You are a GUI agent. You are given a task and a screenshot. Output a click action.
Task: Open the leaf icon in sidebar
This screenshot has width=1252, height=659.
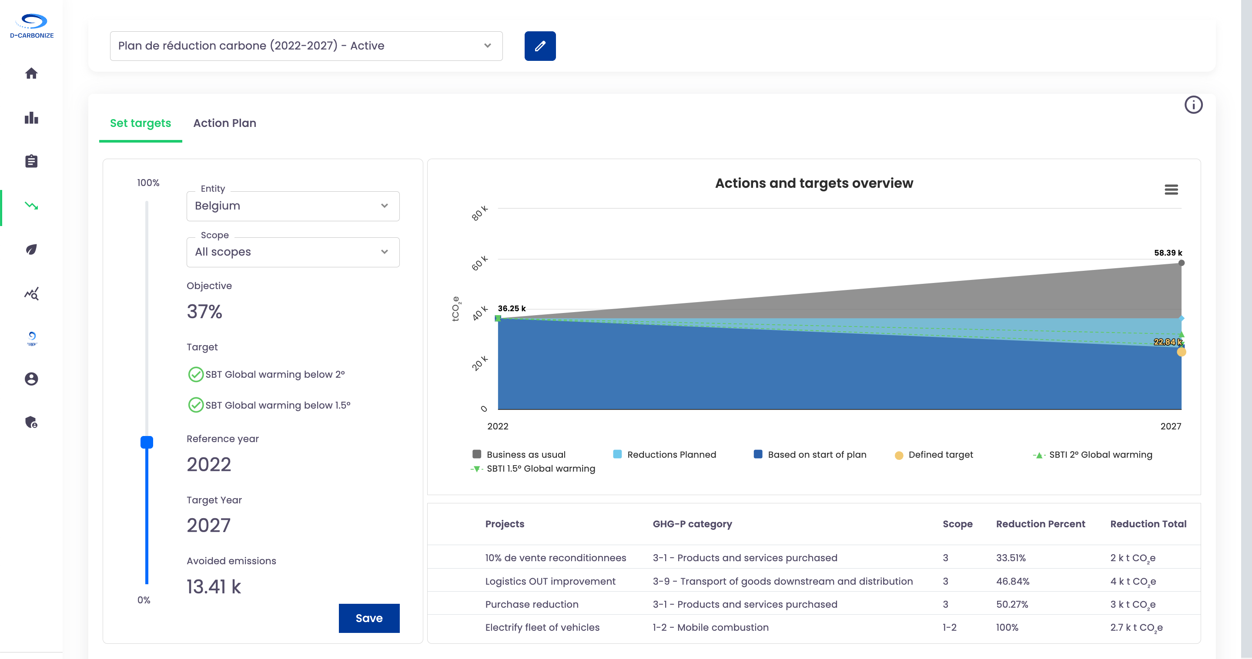pos(31,250)
